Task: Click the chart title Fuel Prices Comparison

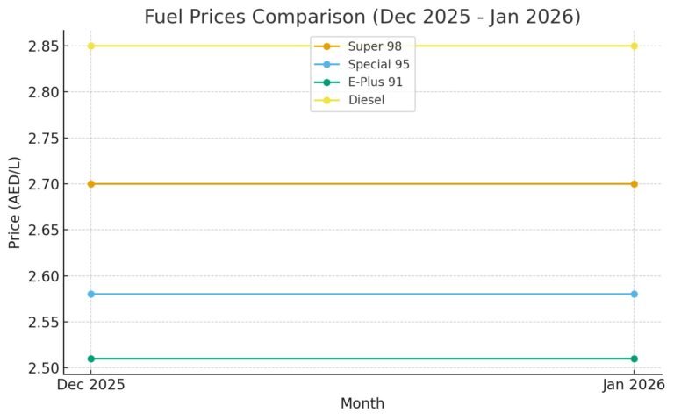Action: coord(362,17)
